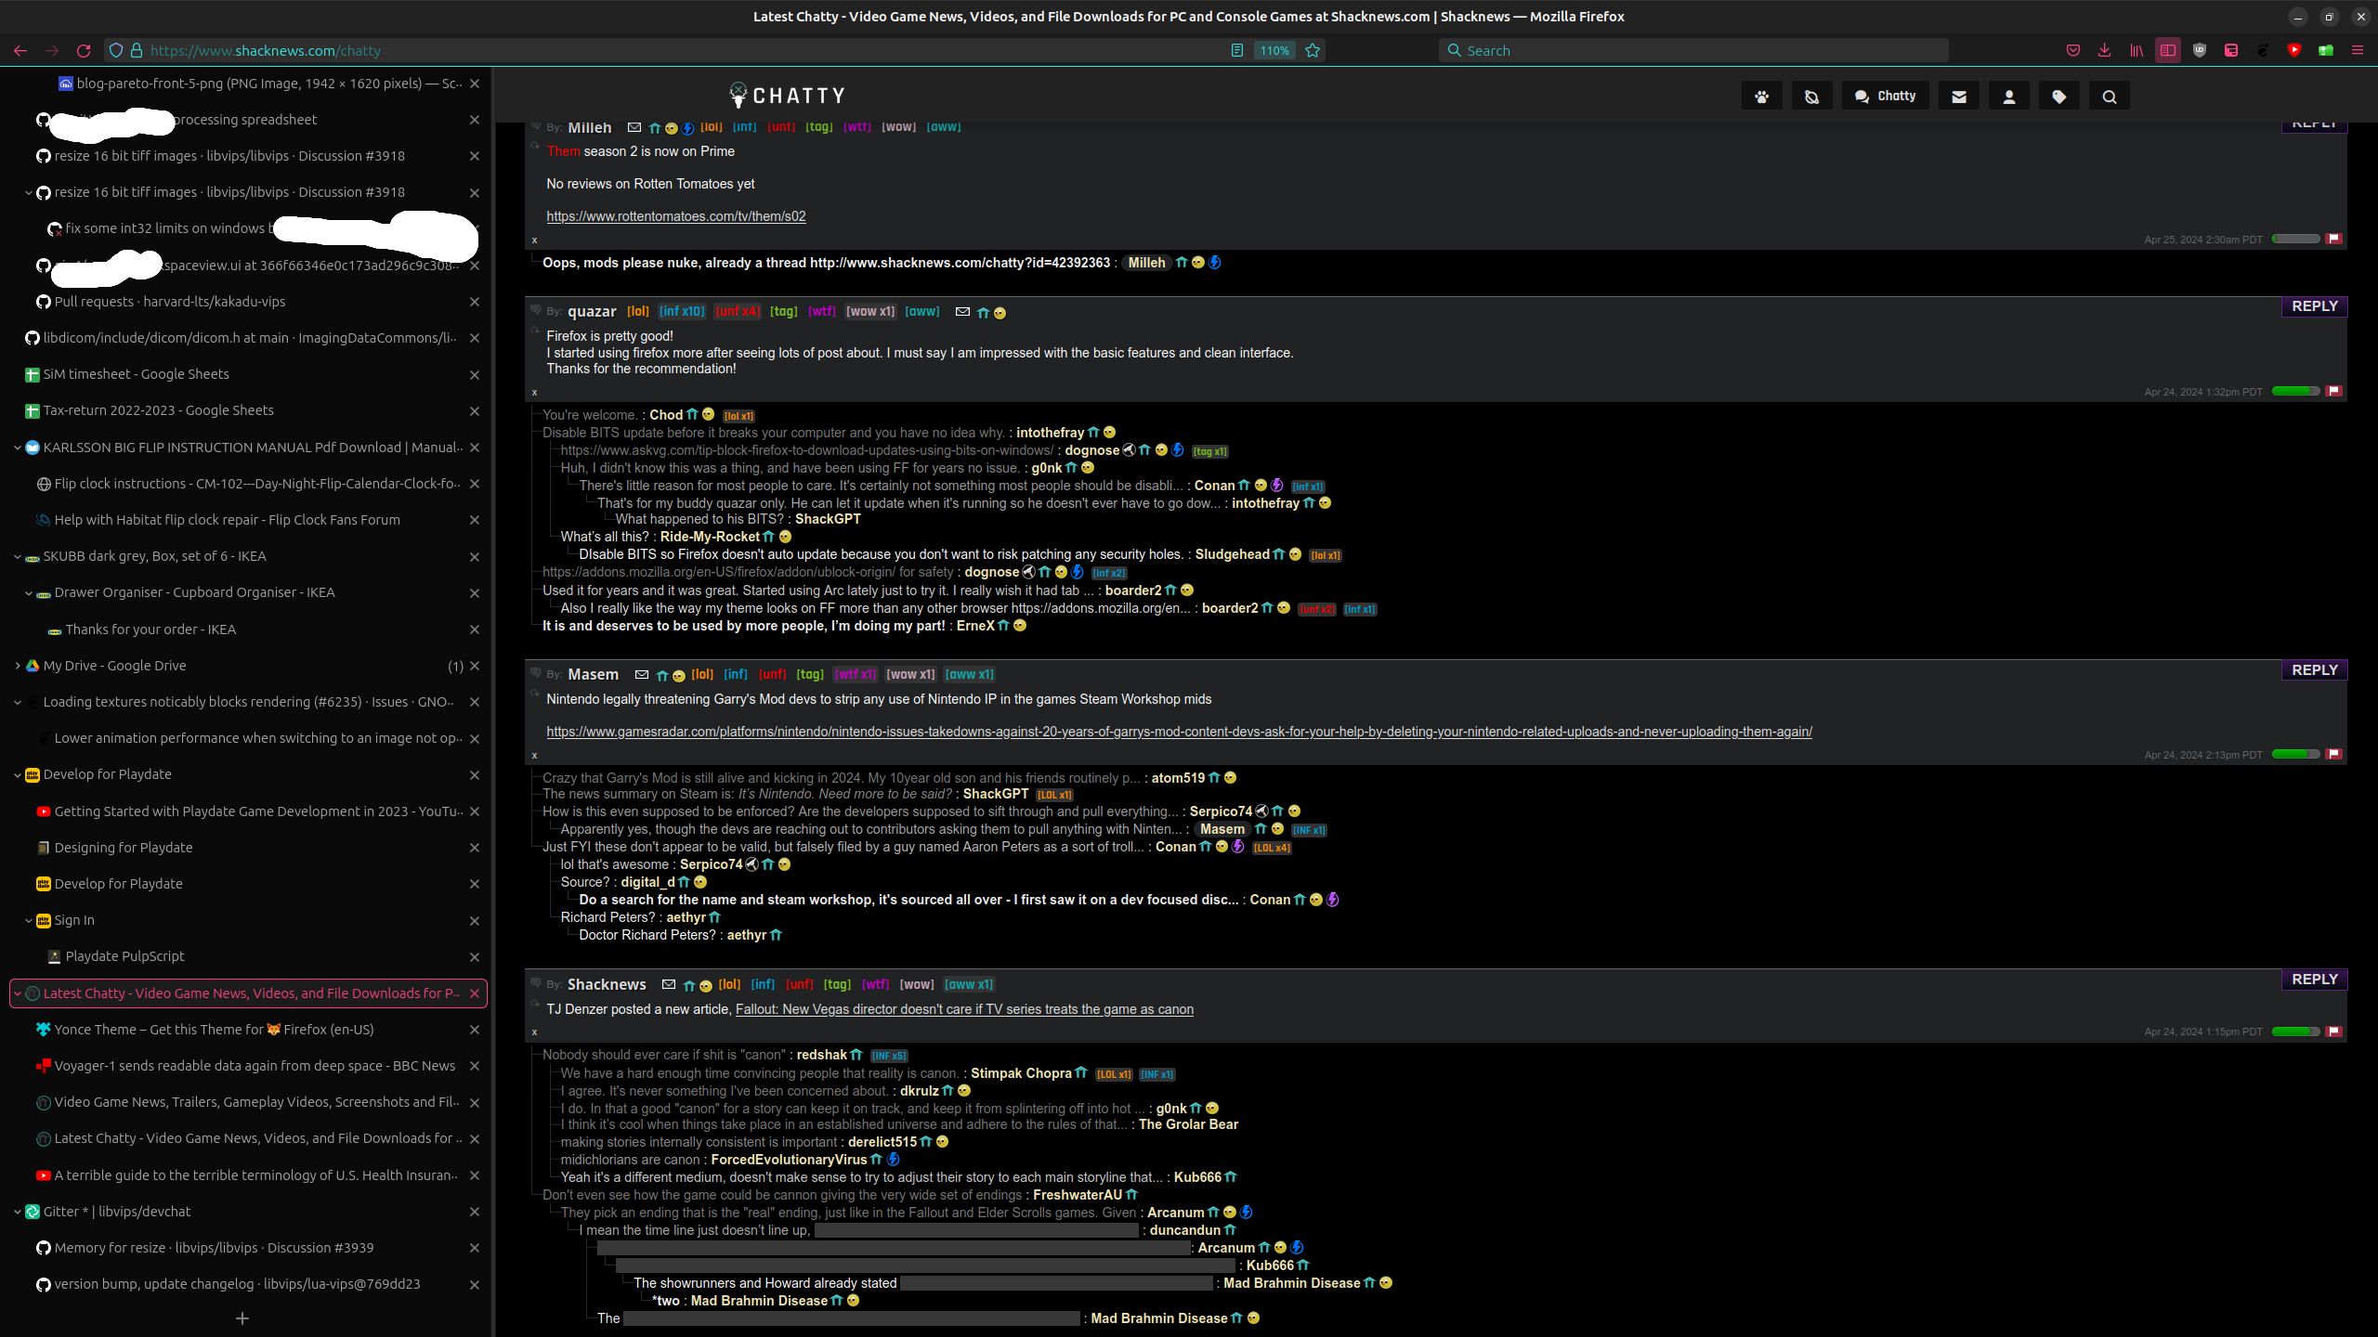Collapse Drawer Organiser tab subtree
The image size is (2378, 1337).
(x=28, y=593)
